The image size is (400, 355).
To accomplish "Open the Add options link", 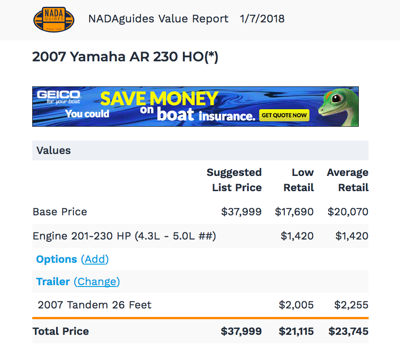I will pyautogui.click(x=95, y=259).
